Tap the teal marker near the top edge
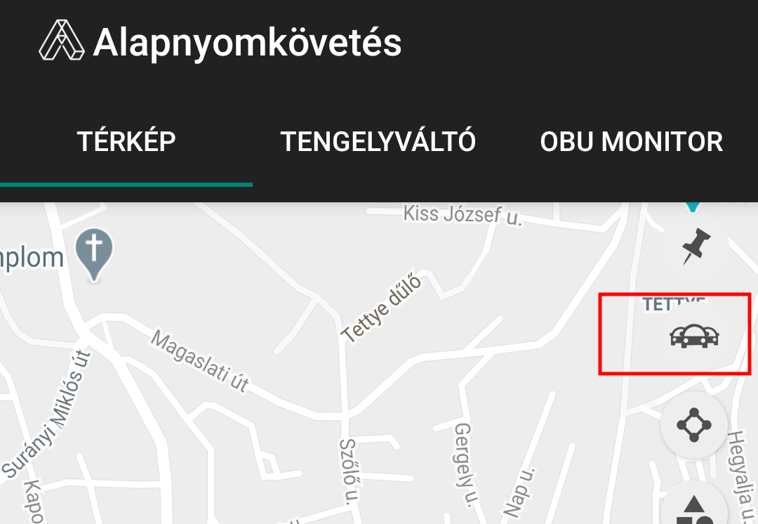 click(x=693, y=207)
